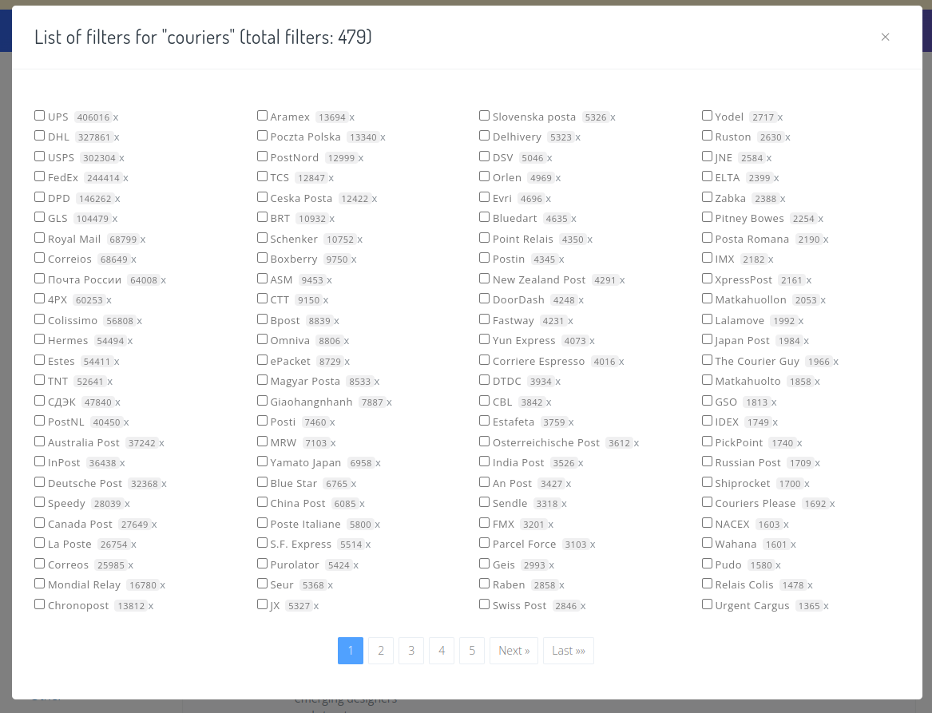Click the x next to DoorDash
Image resolution: width=932 pixels, height=713 pixels.
point(581,300)
